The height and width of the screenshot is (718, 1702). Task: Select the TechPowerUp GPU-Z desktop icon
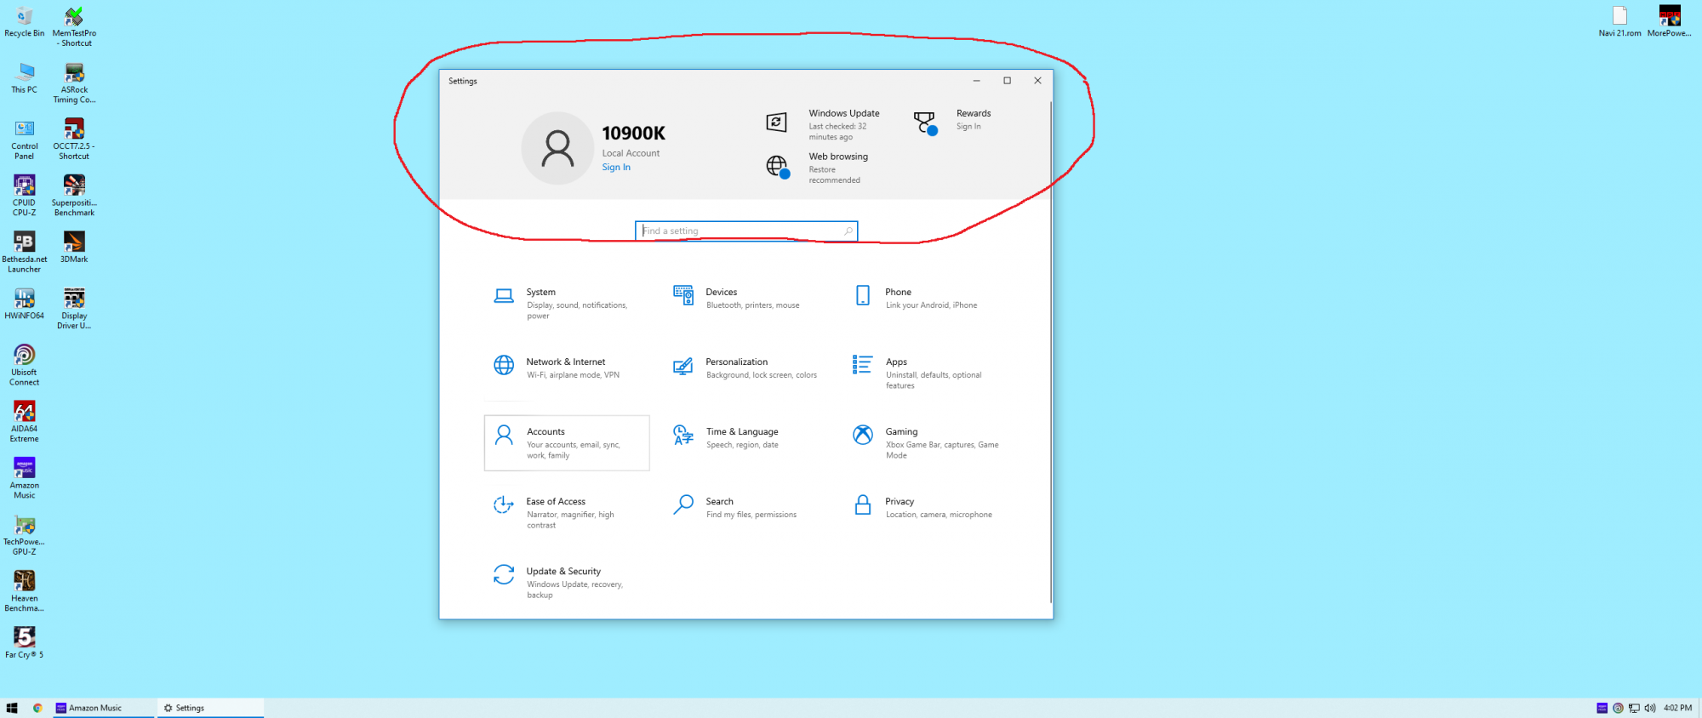point(24,535)
